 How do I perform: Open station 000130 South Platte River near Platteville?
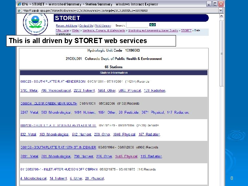click(x=58, y=125)
